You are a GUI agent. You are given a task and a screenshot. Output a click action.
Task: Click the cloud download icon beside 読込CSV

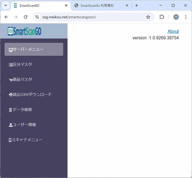[x=11, y=95]
